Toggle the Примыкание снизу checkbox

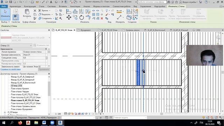tap(24, 61)
